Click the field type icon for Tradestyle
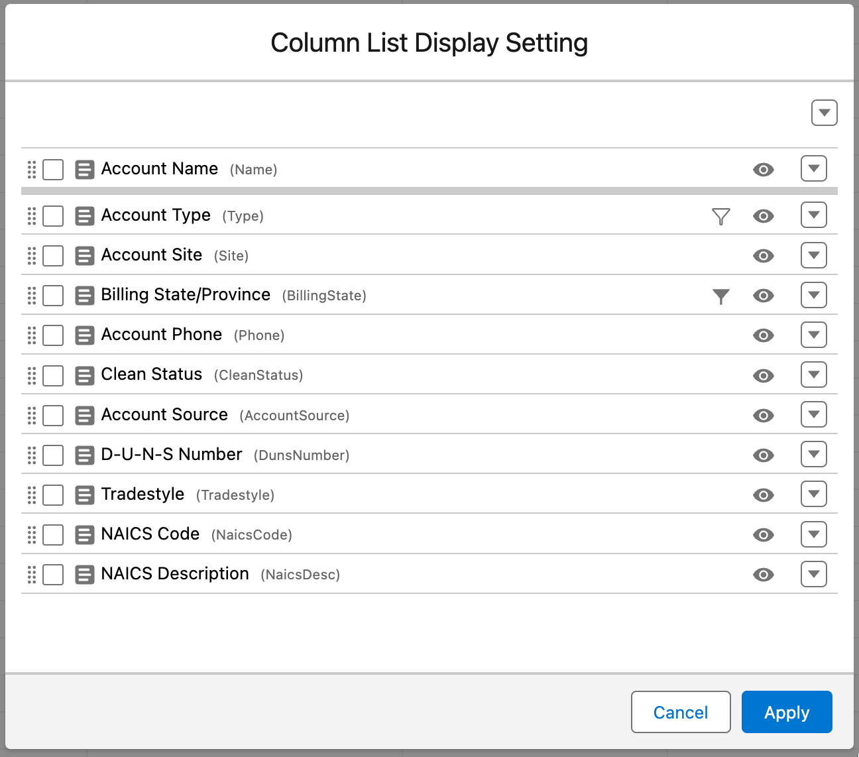 coord(84,495)
